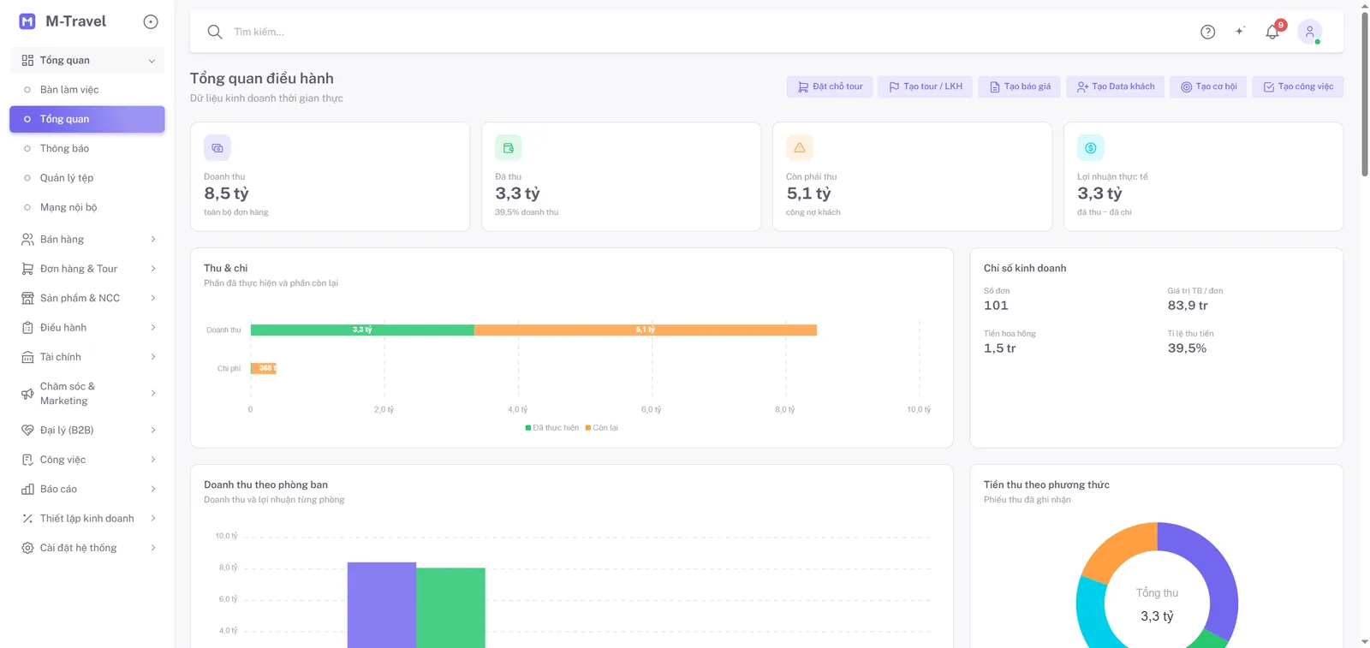Screen dimensions: 1370x648
Task: Toggle the Đã thực hiện legend swatch
Action: click(528, 428)
